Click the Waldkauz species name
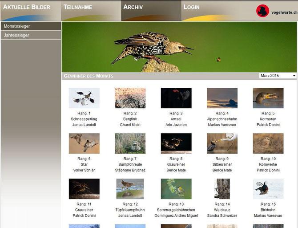 coord(222,210)
